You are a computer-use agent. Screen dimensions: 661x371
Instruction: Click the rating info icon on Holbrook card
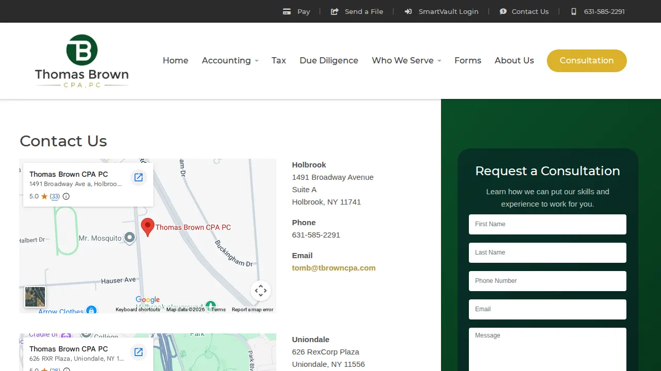click(x=66, y=196)
